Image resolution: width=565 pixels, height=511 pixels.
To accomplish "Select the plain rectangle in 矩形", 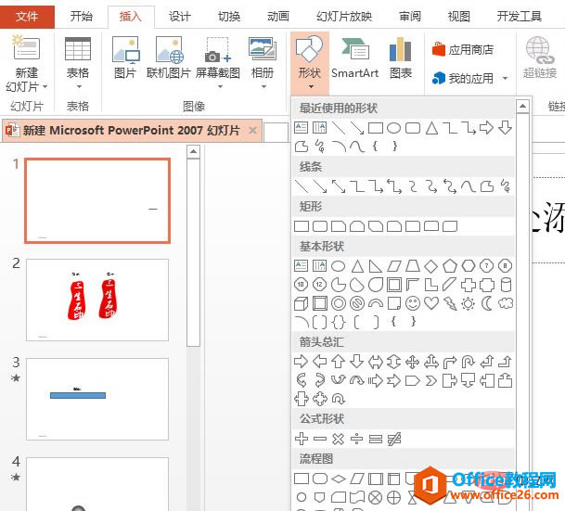I will 302,226.
